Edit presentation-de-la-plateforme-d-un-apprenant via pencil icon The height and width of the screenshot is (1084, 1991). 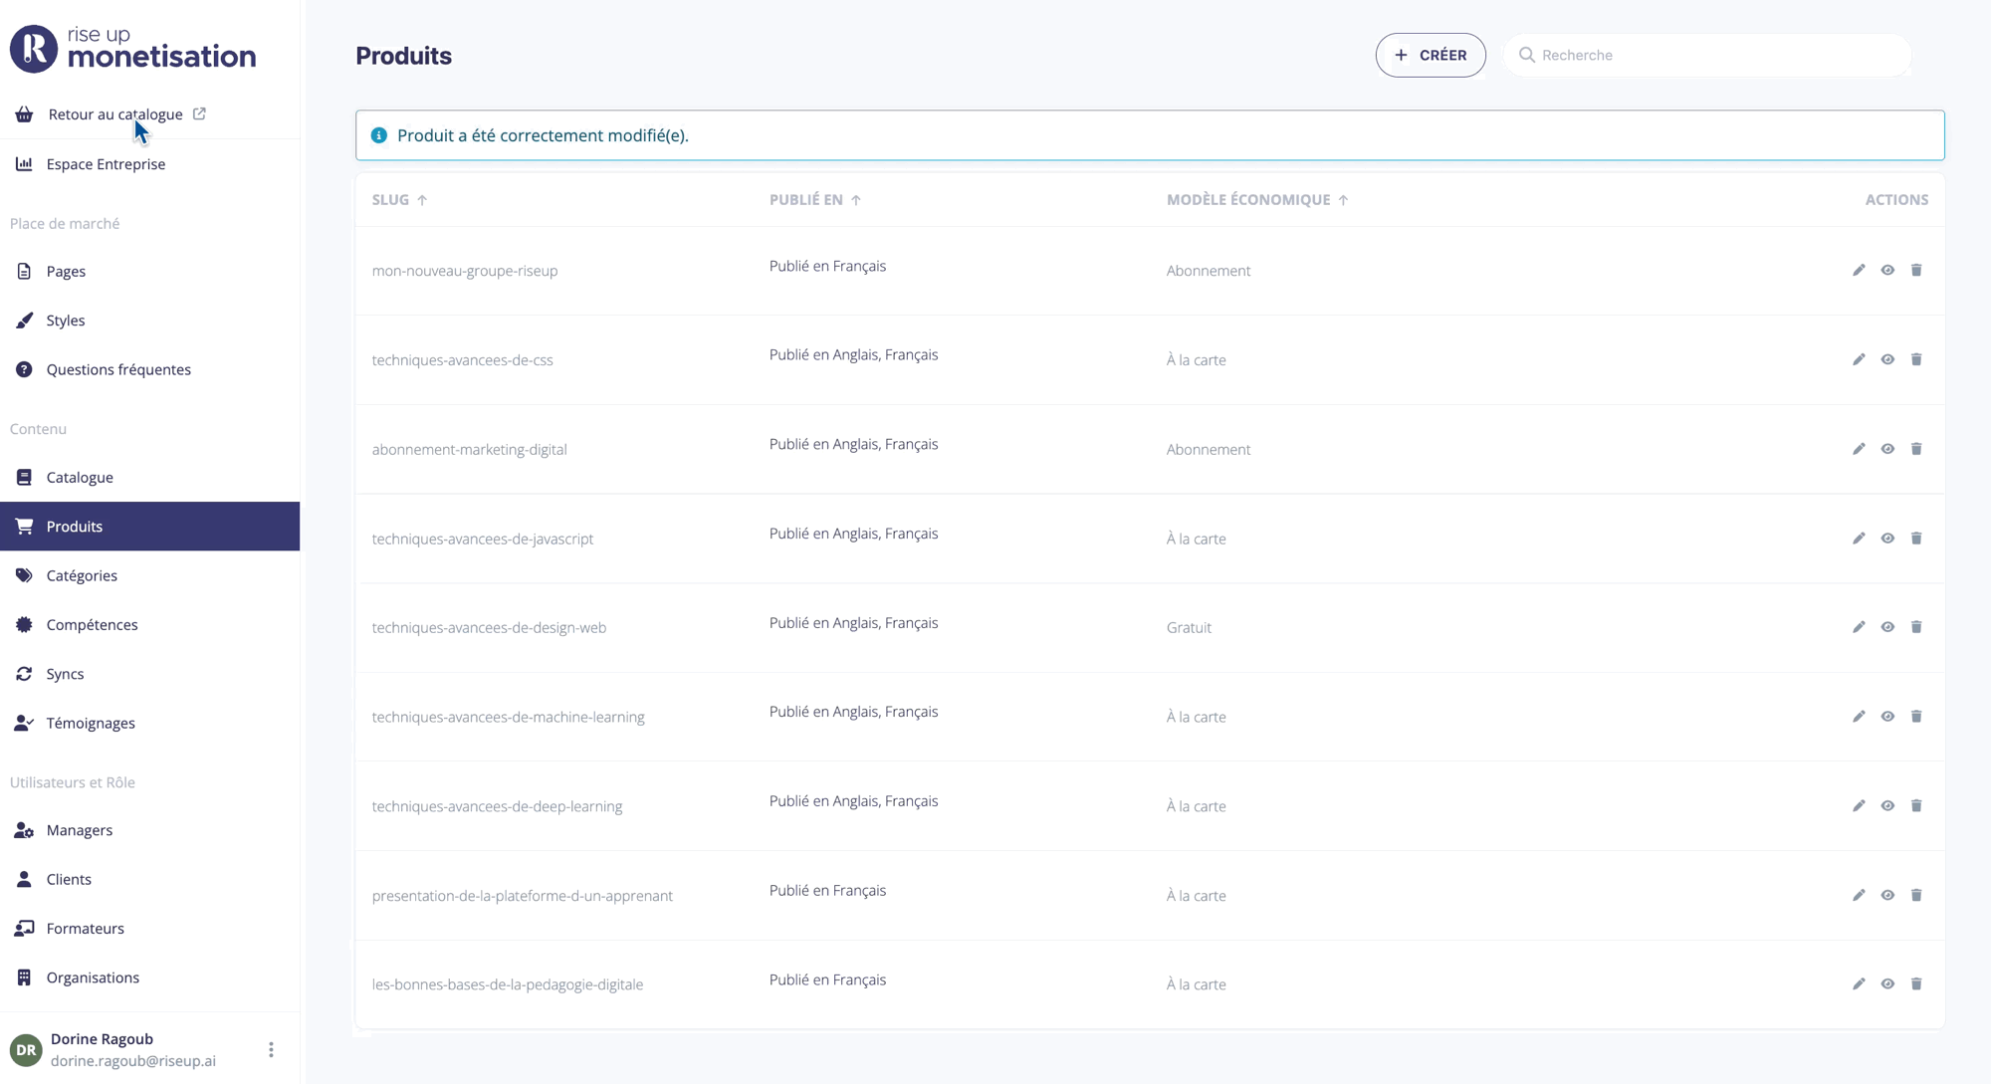(1859, 895)
